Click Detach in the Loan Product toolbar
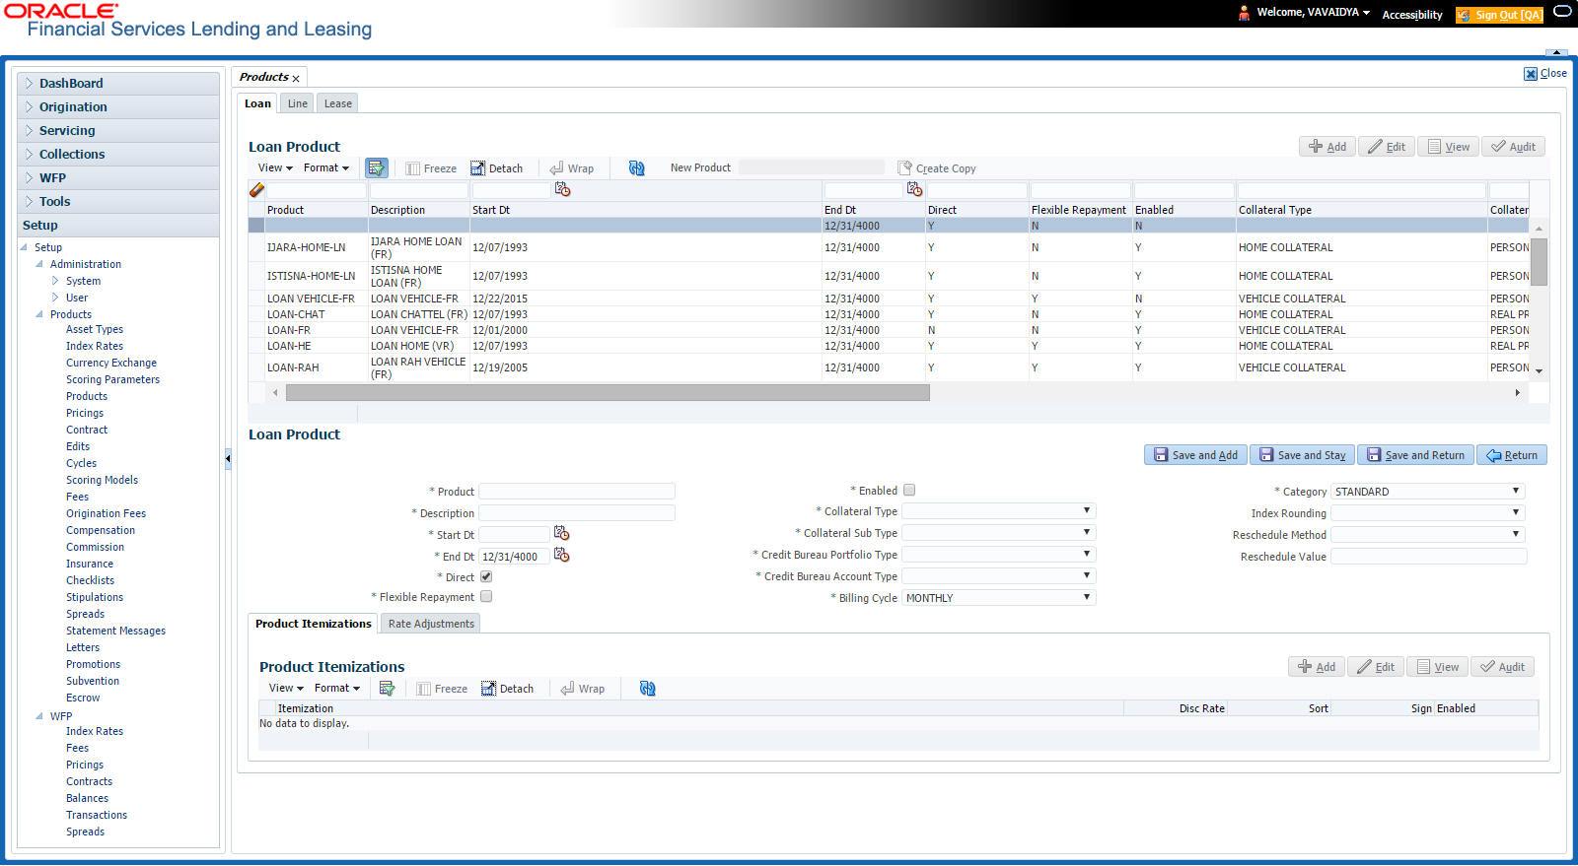 (496, 167)
